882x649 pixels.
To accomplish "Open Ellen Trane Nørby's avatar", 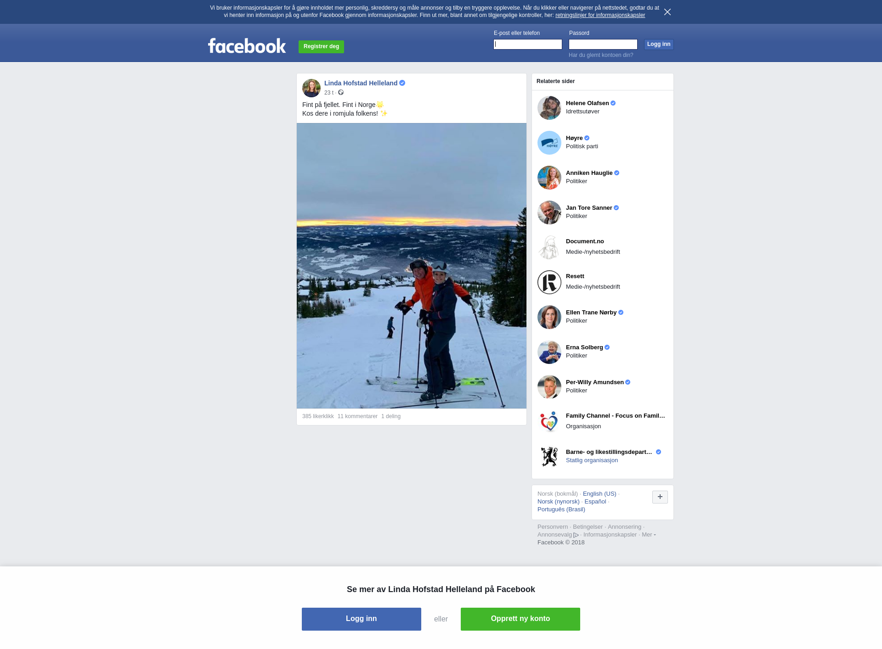I will [x=549, y=317].
